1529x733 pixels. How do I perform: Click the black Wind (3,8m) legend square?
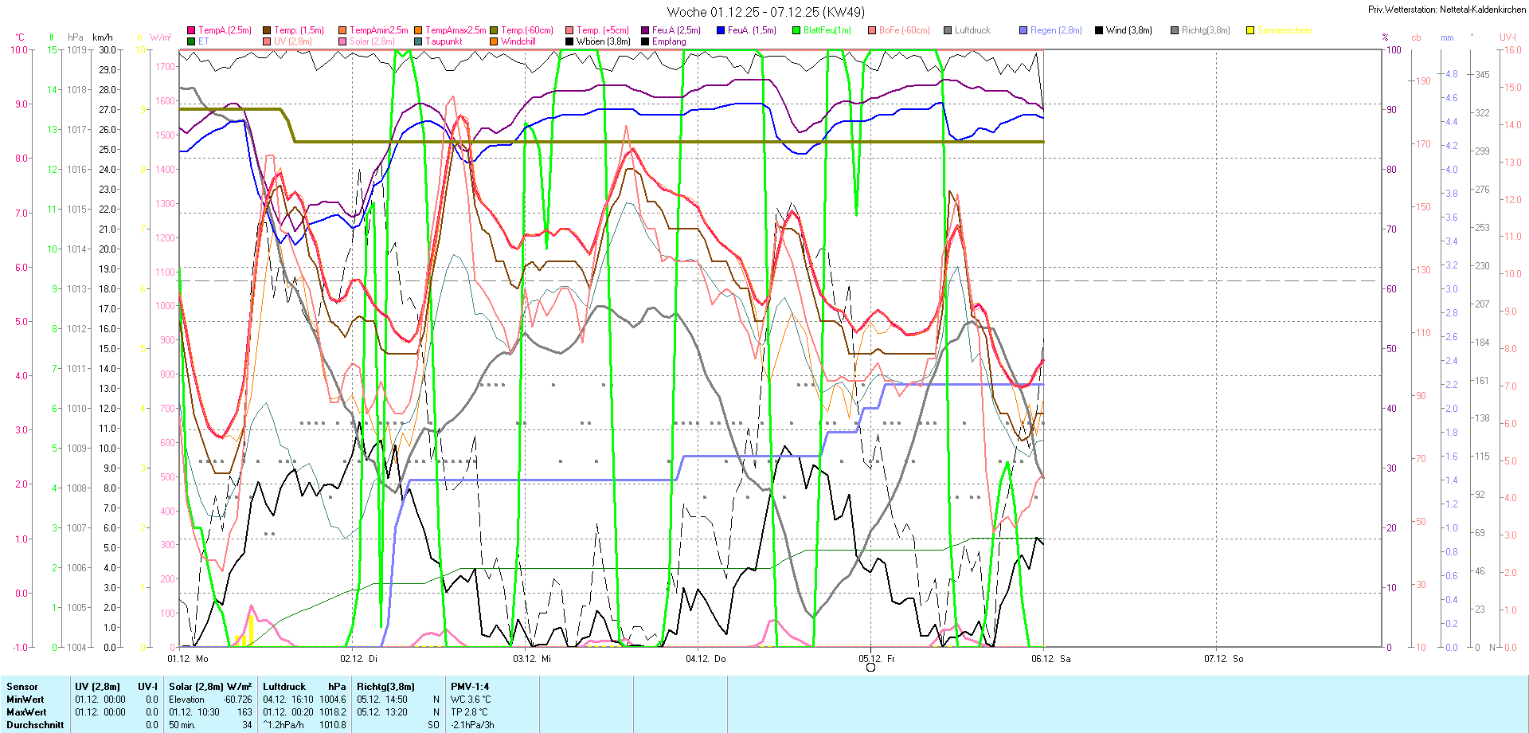click(x=1099, y=30)
